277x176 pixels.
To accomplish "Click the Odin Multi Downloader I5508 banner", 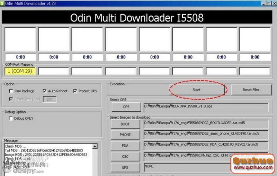I will tap(137, 17).
